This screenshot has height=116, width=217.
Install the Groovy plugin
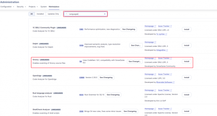tap(187, 62)
